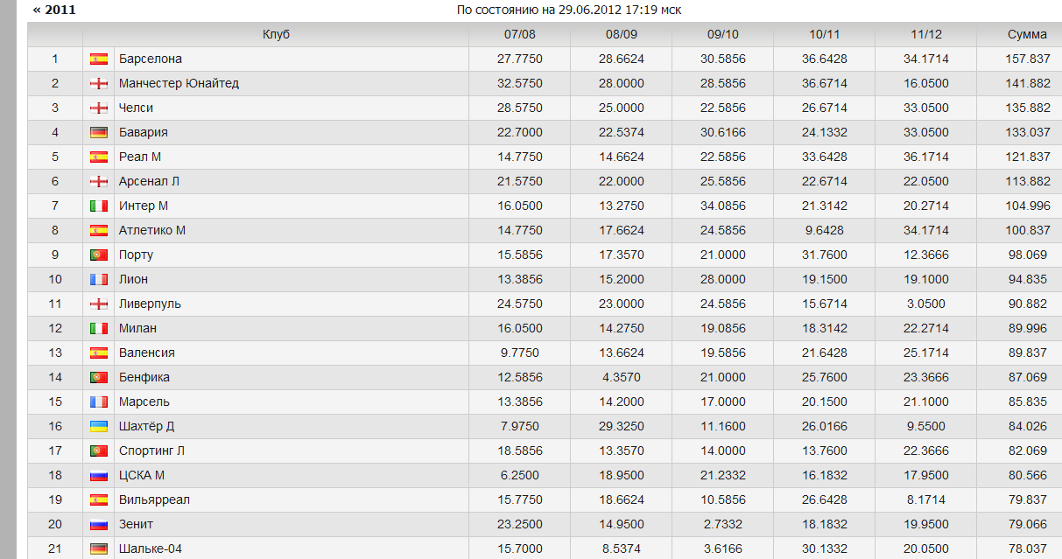Click Интер М's 09/10 value 34.0856
The image size is (1062, 559).
tap(723, 206)
